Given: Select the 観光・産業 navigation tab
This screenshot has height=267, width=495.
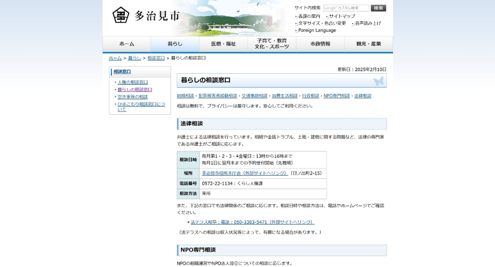Looking at the screenshot, I should (369, 44).
